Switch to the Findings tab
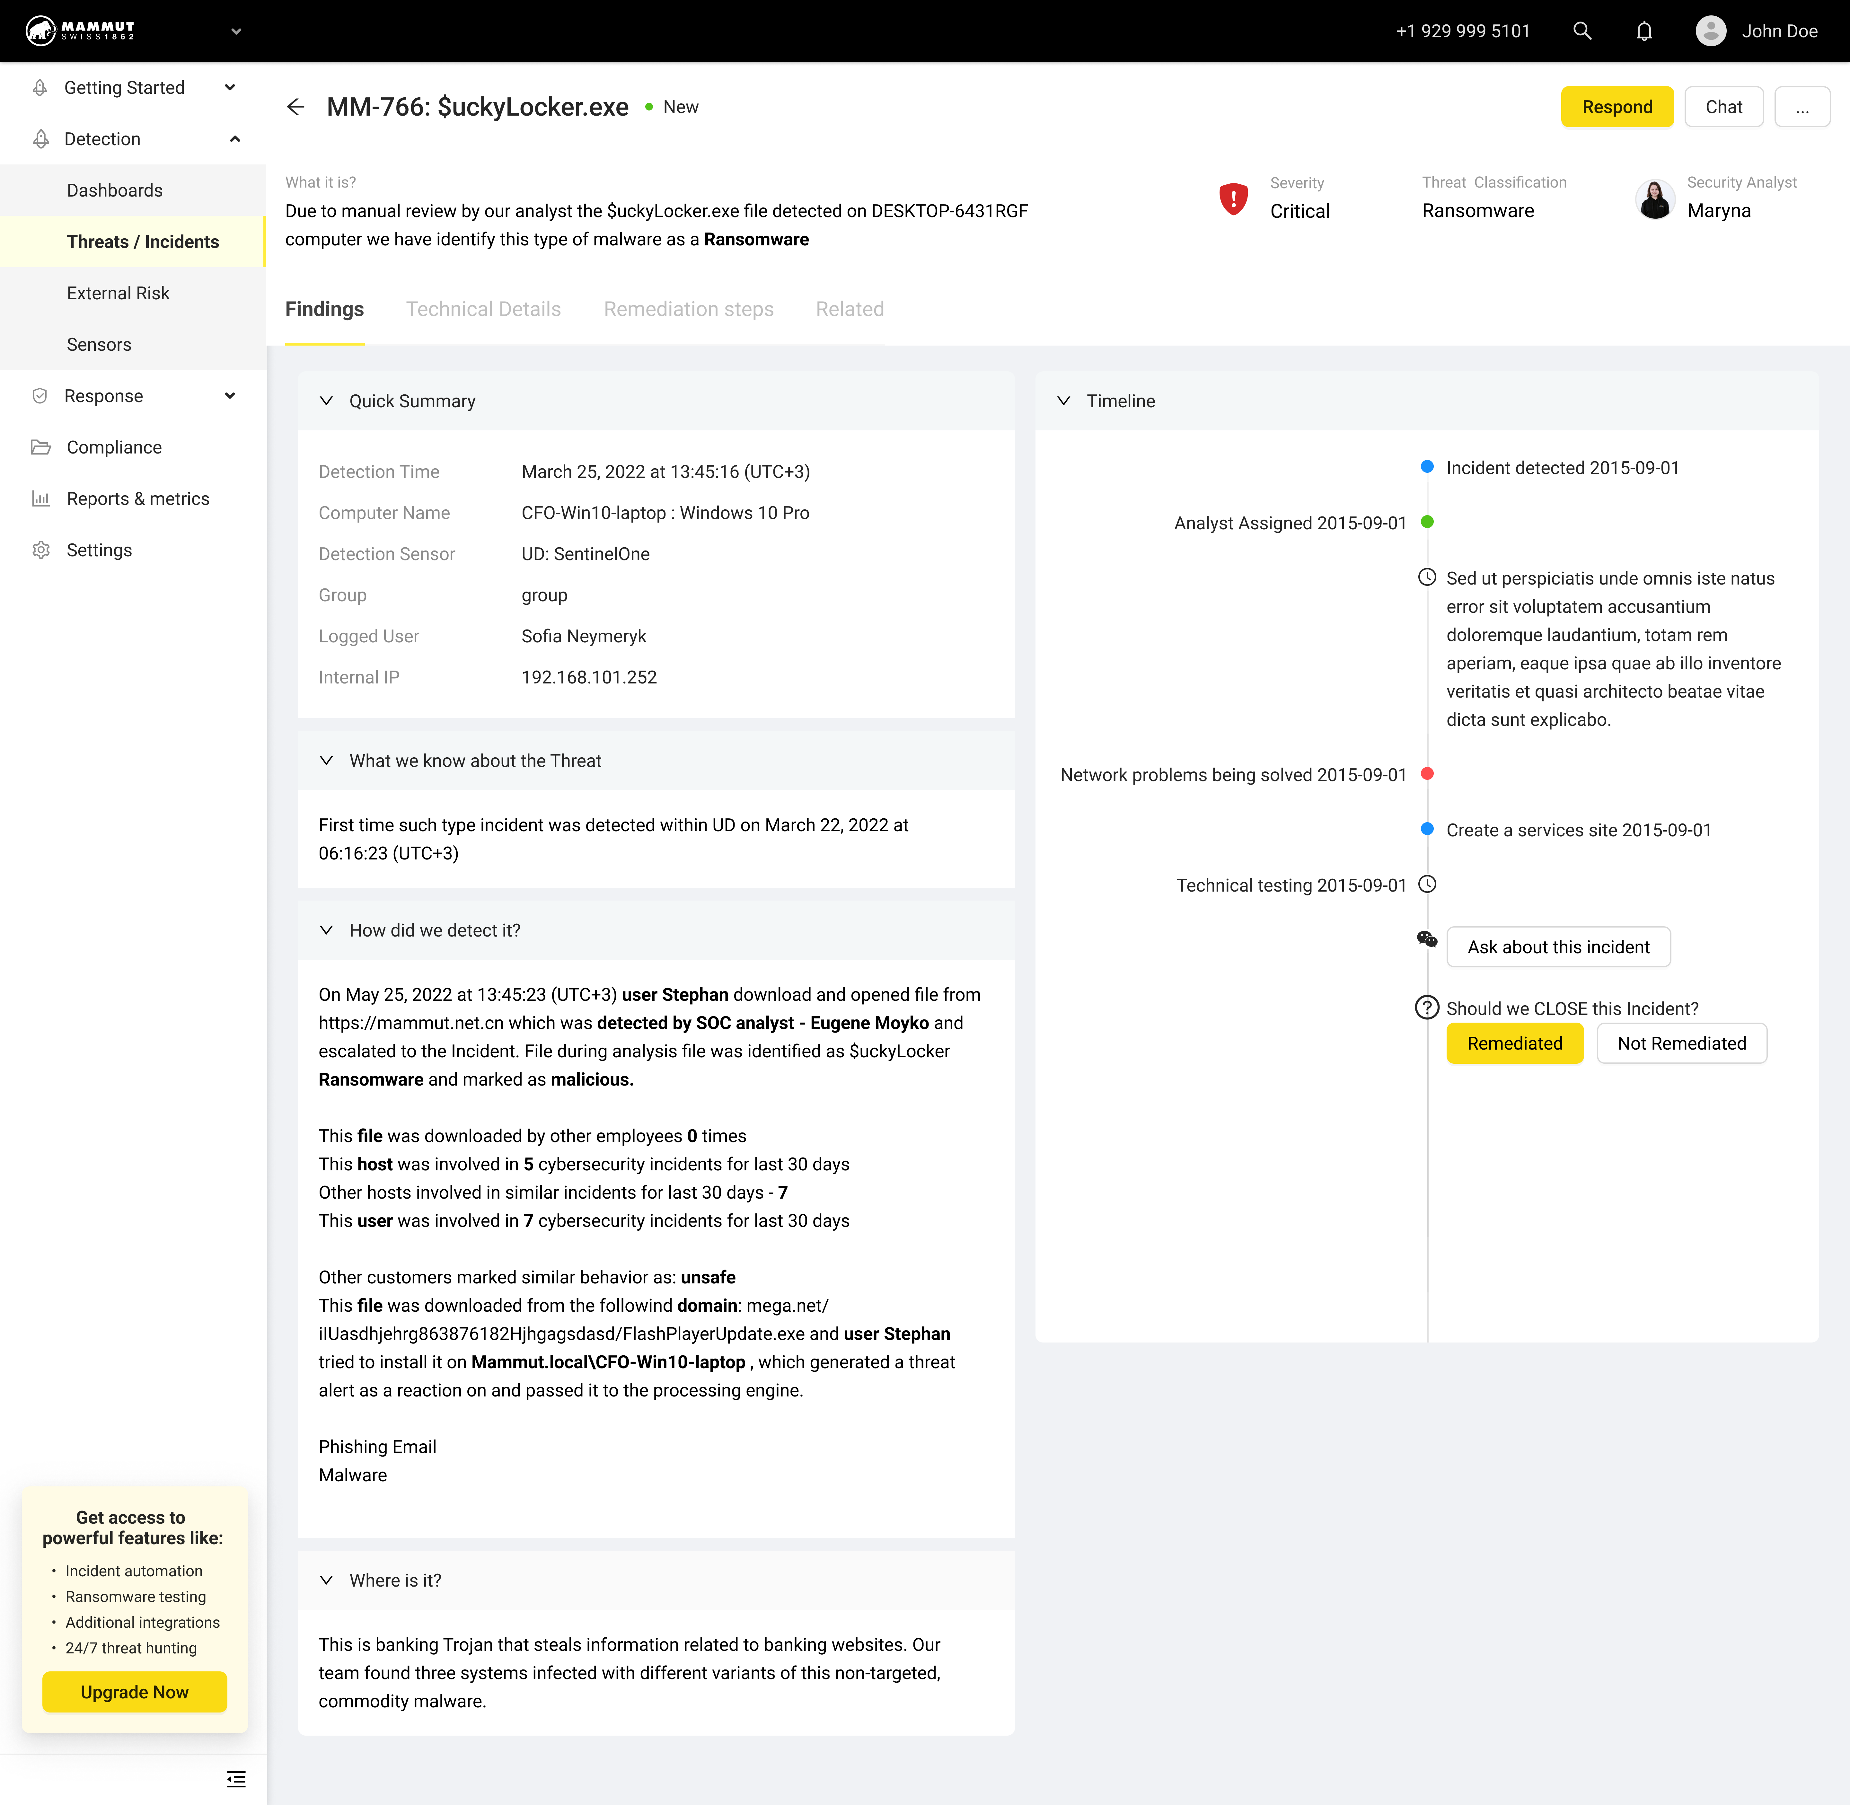Viewport: 1850px width, 1805px height. (x=324, y=309)
